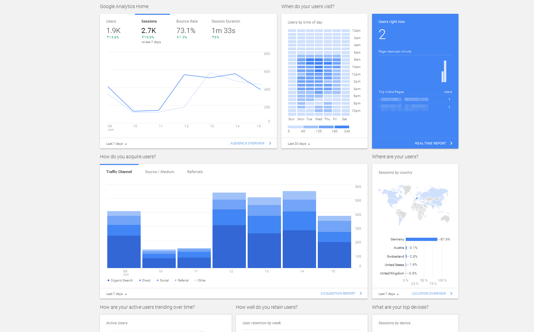
Task: Click the Other legend item
Action: (200, 280)
